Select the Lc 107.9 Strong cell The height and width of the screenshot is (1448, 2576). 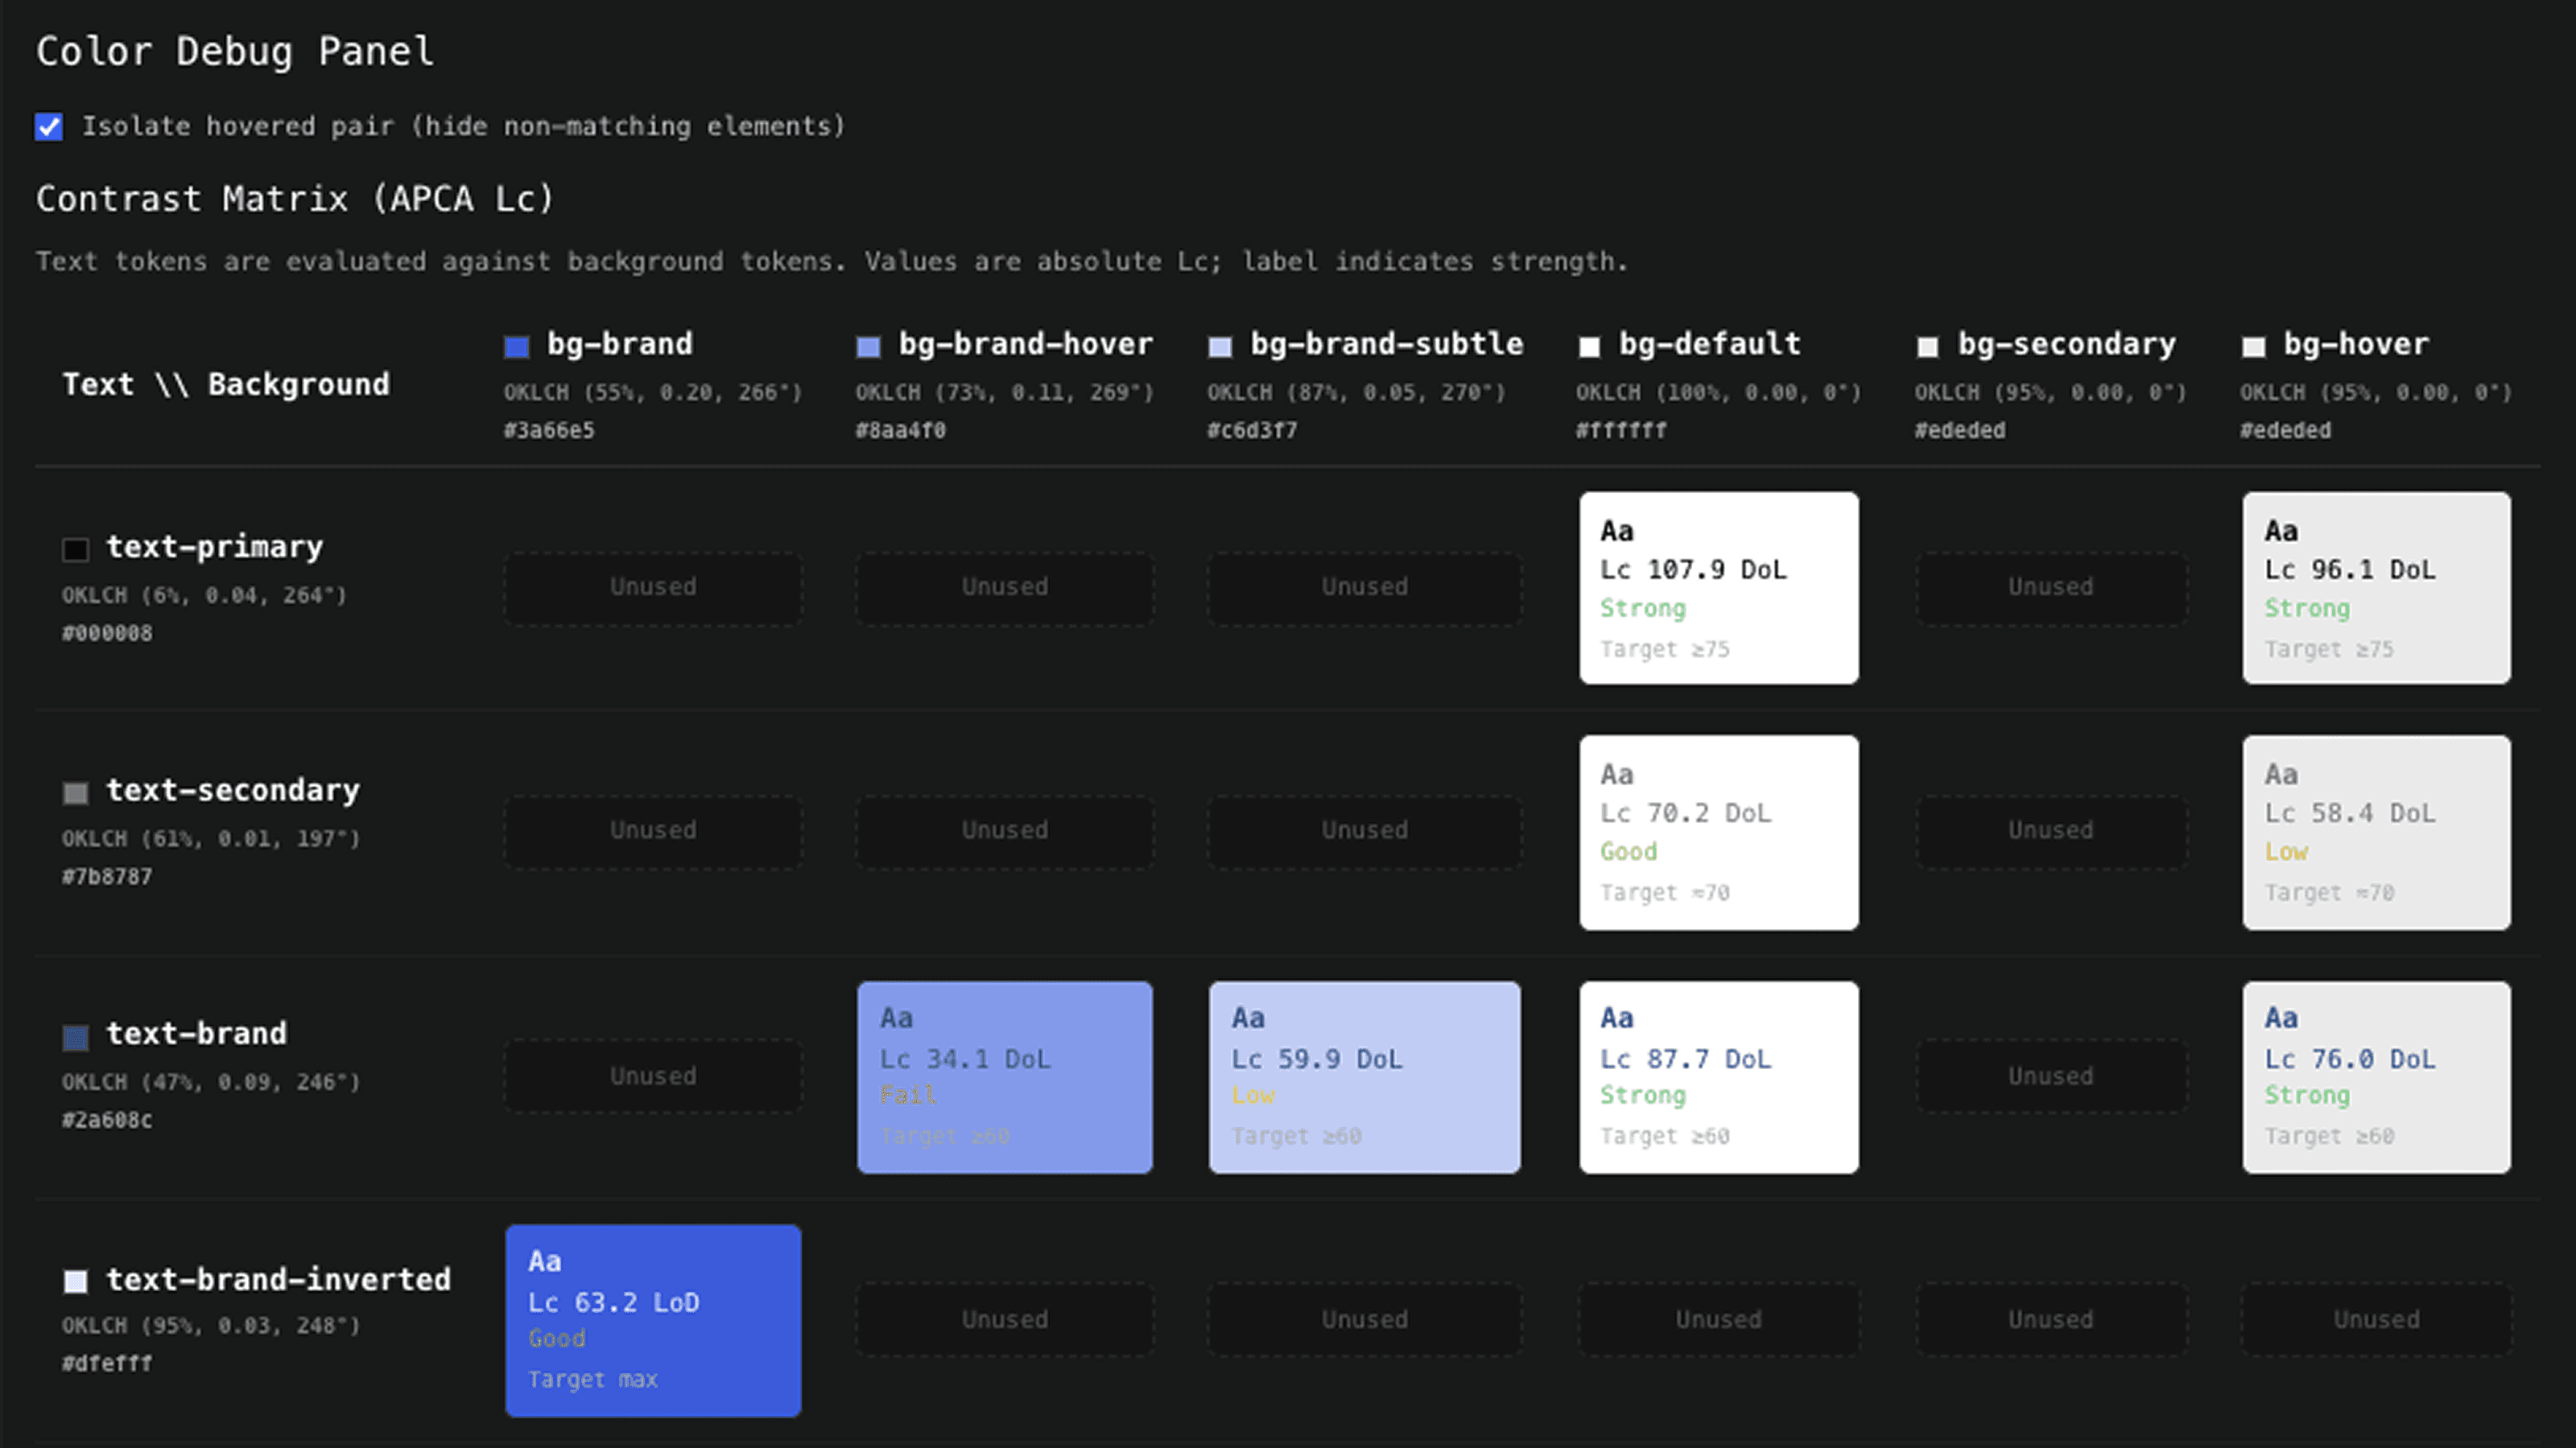point(1718,586)
